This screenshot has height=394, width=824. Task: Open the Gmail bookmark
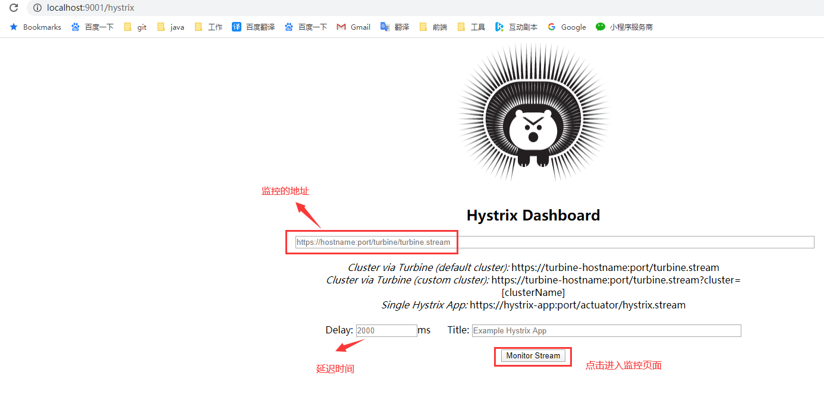(x=353, y=27)
